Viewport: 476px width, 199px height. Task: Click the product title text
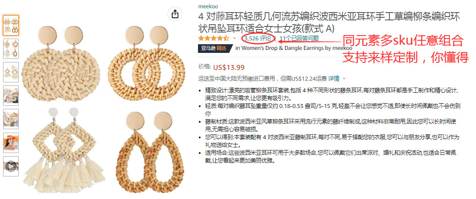(329, 22)
